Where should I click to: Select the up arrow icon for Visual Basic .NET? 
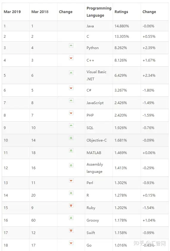(x=71, y=73)
